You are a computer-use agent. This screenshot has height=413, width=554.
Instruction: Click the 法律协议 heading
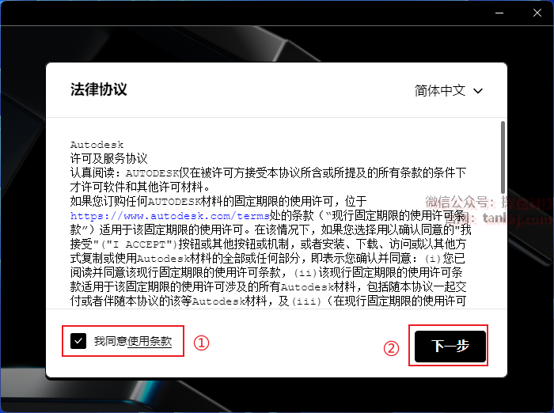pos(99,89)
